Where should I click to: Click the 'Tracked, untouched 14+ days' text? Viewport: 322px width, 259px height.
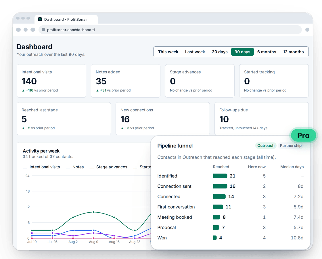pos(243,128)
